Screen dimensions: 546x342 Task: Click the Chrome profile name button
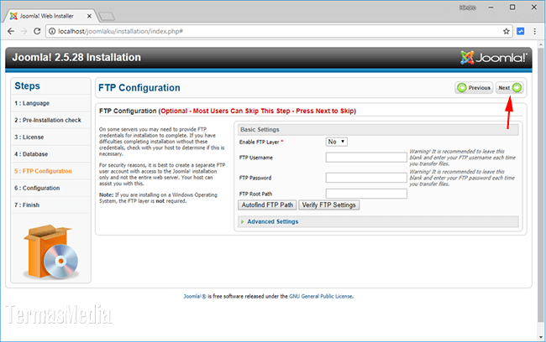tap(468, 8)
